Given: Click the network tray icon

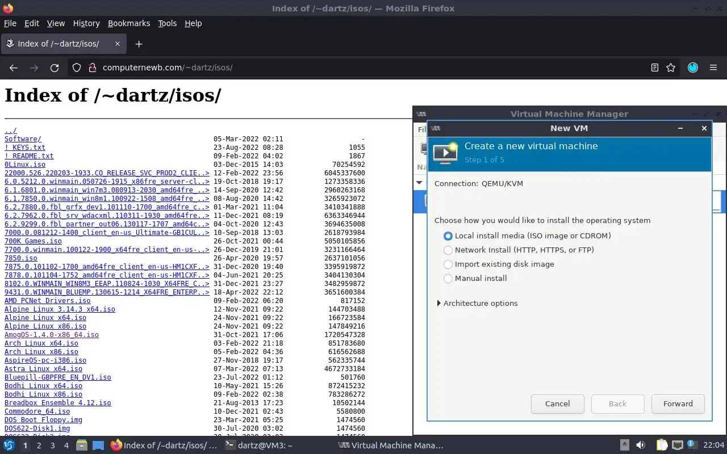Looking at the screenshot, I should click(677, 445).
